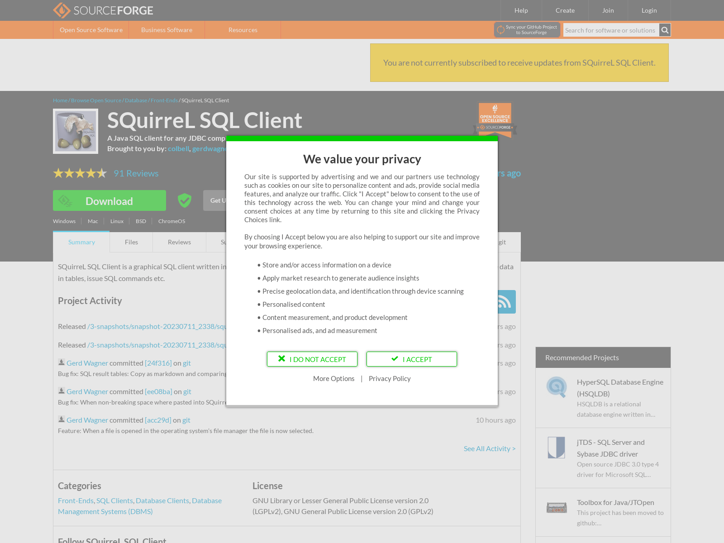724x543 pixels.
Task: Click the green shield verification icon
Action: [184, 200]
